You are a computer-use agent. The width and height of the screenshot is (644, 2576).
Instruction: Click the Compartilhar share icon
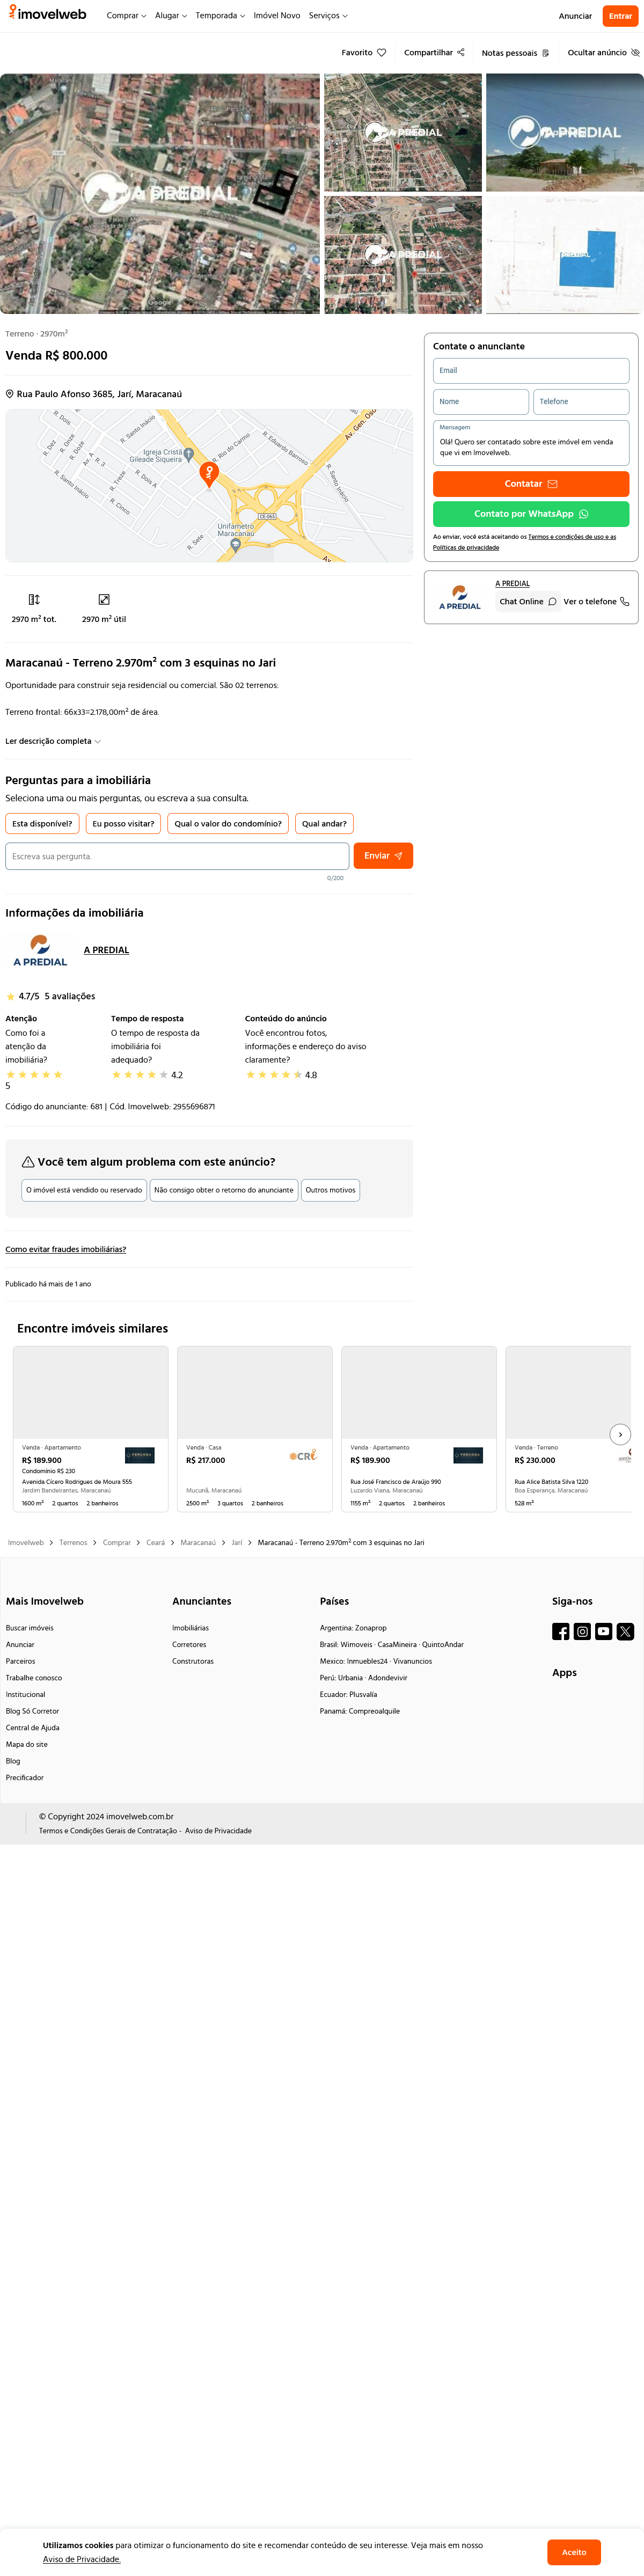pos(461,52)
